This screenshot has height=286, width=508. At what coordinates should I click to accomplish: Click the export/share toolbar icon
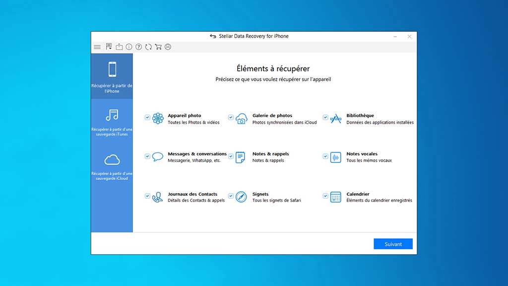pyautogui.click(x=119, y=47)
